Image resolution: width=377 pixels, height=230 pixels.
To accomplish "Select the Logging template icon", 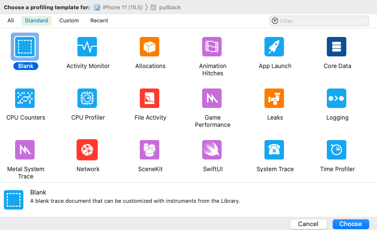I will [x=337, y=98].
